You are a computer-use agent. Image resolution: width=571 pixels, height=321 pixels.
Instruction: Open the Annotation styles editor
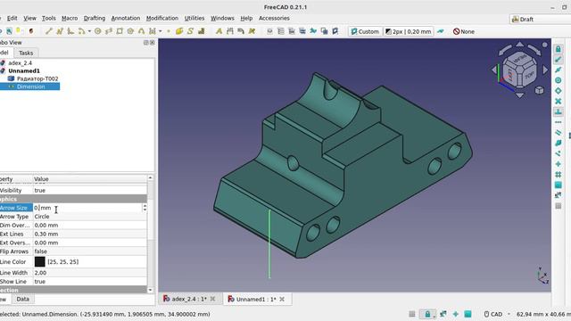(252, 31)
